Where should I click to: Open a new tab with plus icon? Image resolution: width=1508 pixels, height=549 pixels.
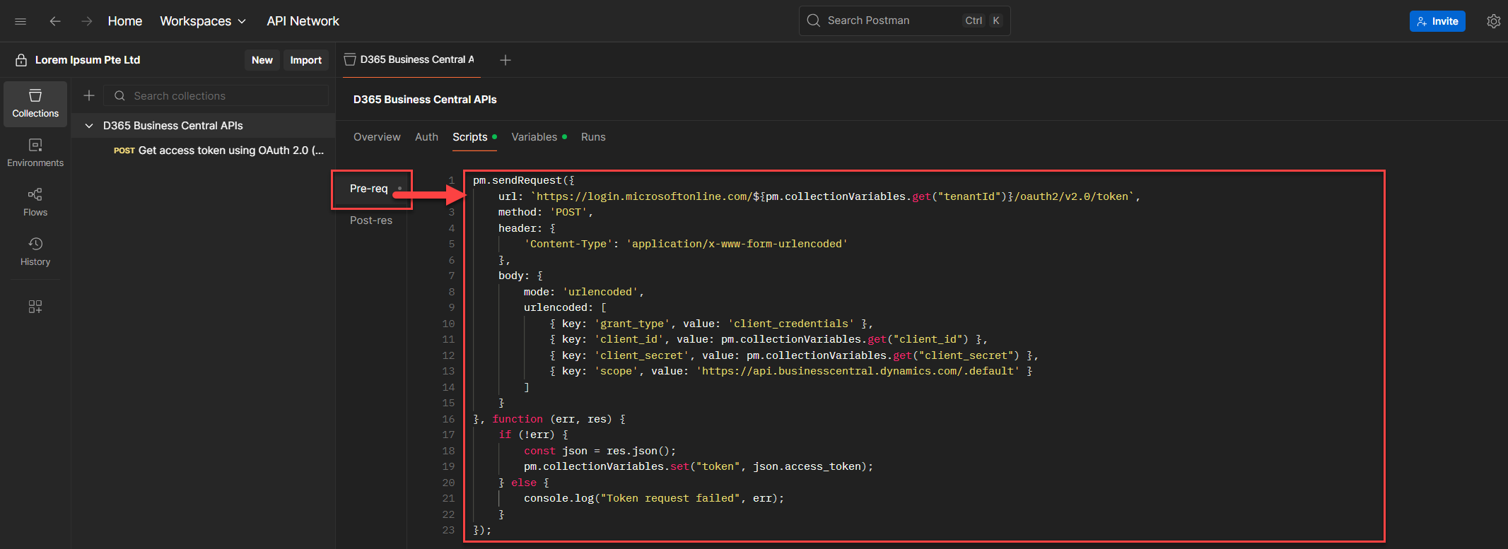pyautogui.click(x=505, y=60)
